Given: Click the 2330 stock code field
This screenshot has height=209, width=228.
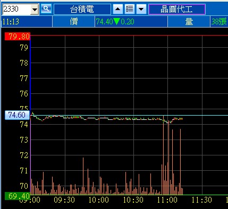Looking at the screenshot, I should click(x=16, y=9).
